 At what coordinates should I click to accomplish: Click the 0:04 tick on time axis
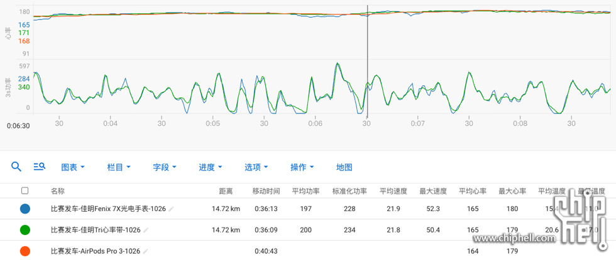pos(111,124)
